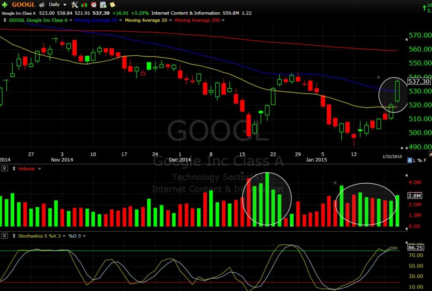
Task: Click the 537.30 current price label
Action: (419, 82)
